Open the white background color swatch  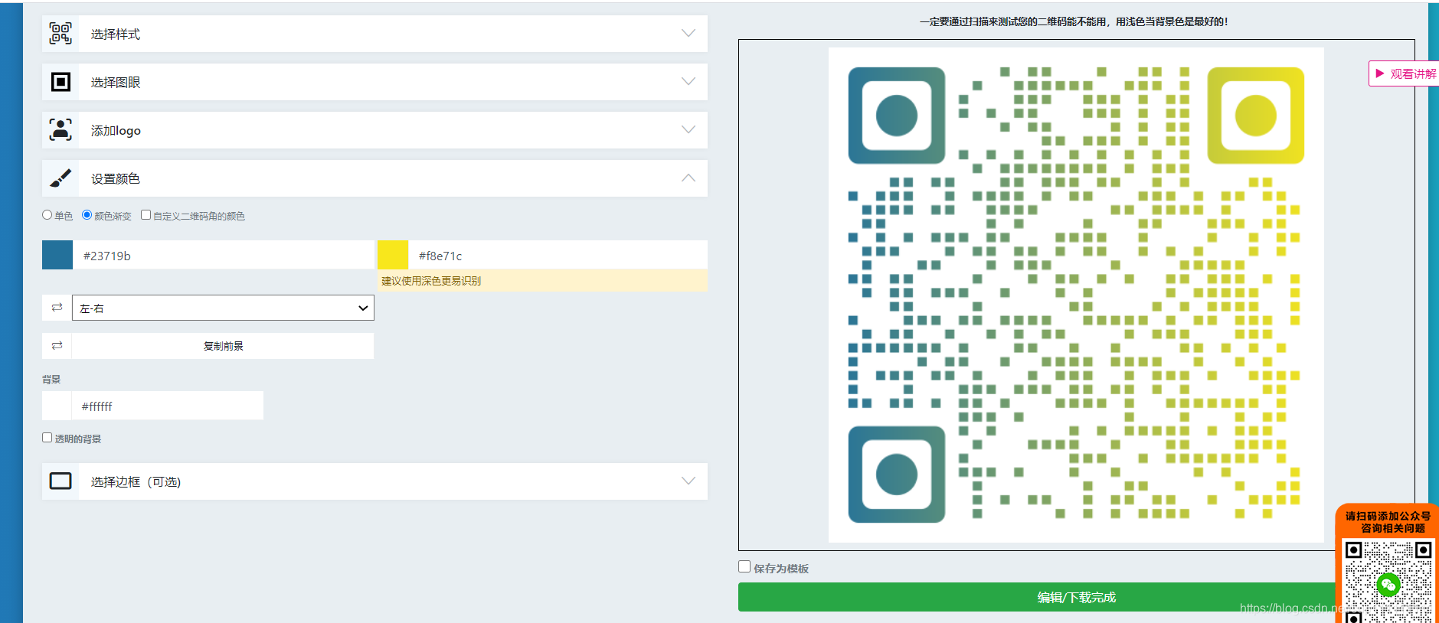(x=57, y=406)
